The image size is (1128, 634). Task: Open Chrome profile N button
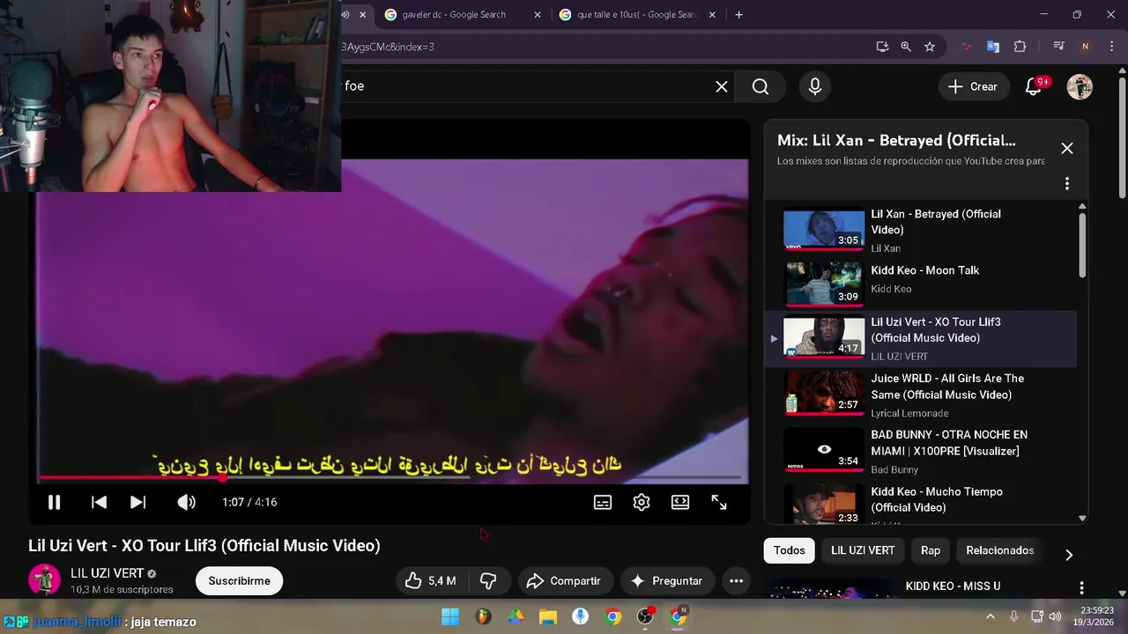tap(1085, 47)
